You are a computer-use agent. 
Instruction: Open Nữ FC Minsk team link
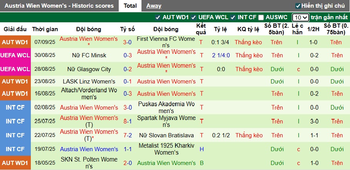point(89,55)
